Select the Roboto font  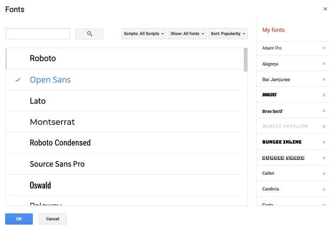124,58
